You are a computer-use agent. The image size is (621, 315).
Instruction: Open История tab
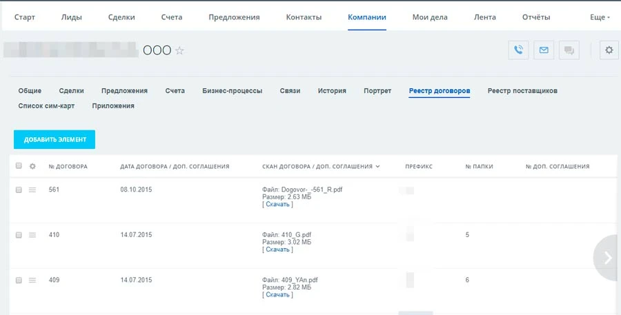click(x=332, y=91)
